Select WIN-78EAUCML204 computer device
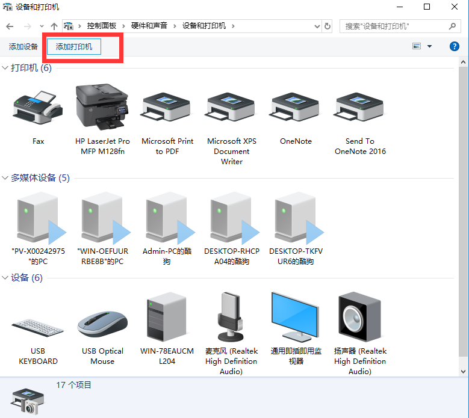This screenshot has height=418, width=469. click(167, 317)
